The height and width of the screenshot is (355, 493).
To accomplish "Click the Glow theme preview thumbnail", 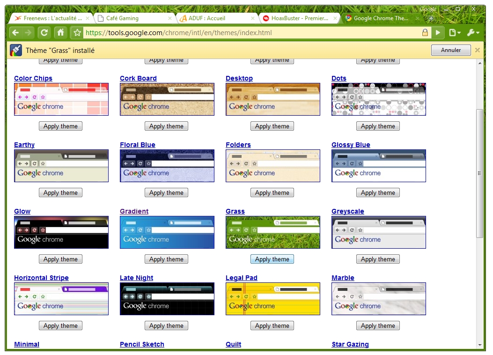I will pos(61,232).
